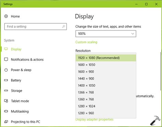Click the Find a setting field

pyautogui.click(x=36, y=27)
